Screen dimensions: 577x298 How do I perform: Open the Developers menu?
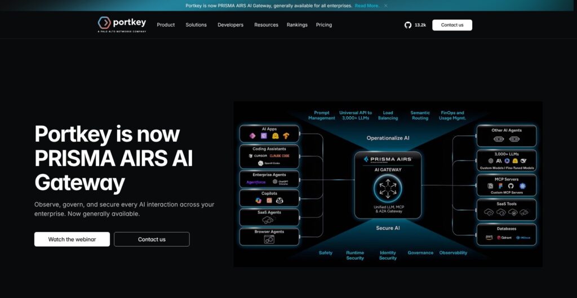point(230,25)
